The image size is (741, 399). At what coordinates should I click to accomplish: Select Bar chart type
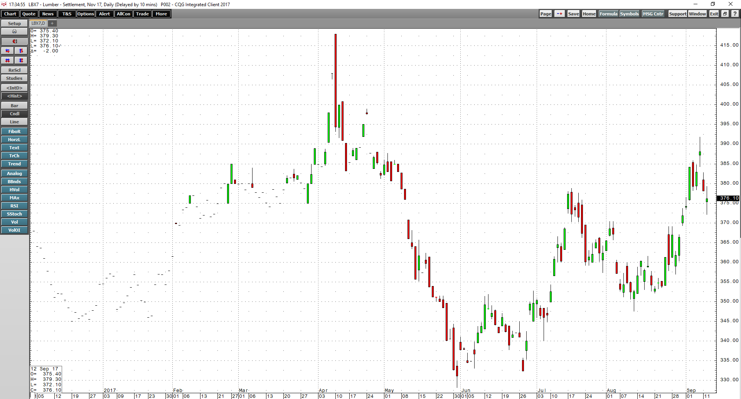14,106
